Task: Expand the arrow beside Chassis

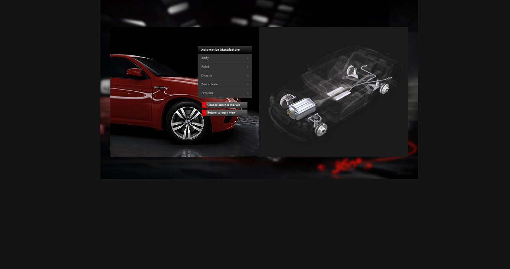Action: [x=248, y=76]
